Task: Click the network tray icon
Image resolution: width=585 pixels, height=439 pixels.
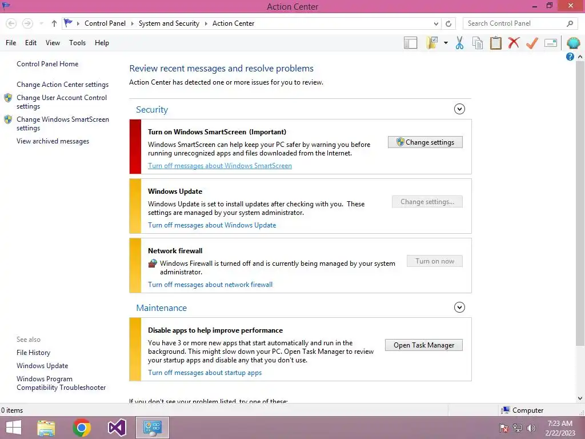Action: click(518, 428)
